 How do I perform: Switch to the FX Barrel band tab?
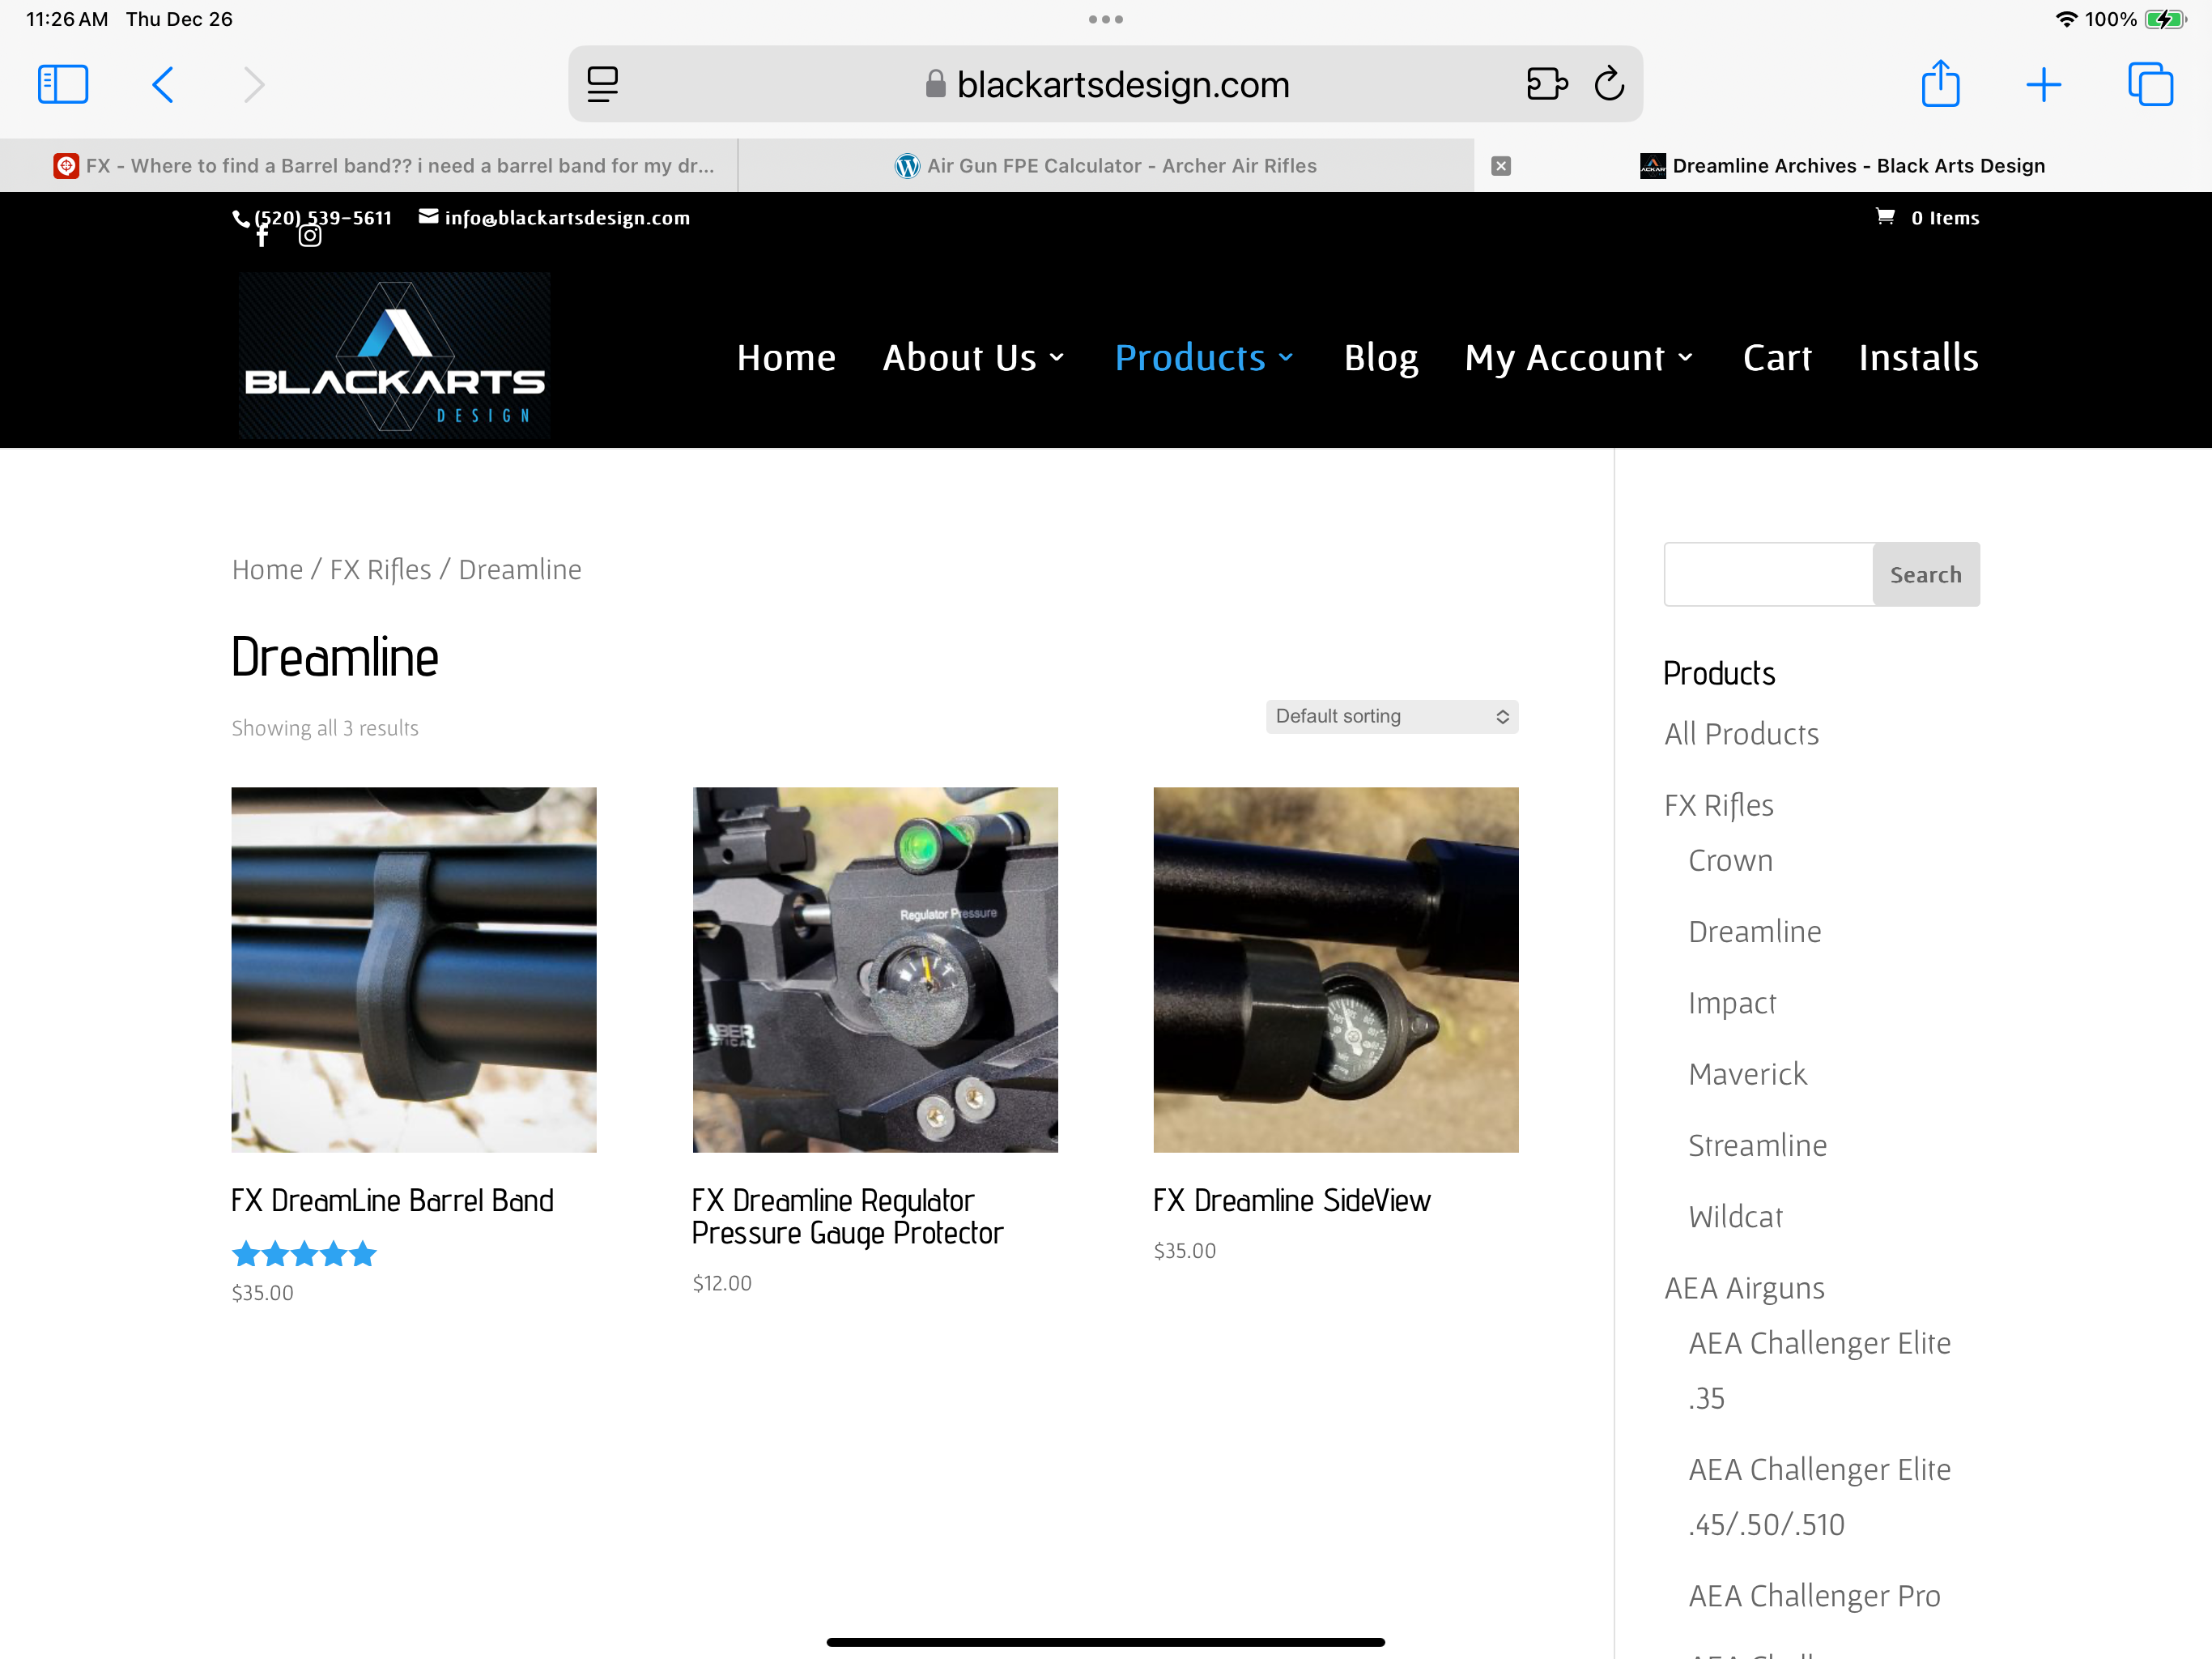368,166
